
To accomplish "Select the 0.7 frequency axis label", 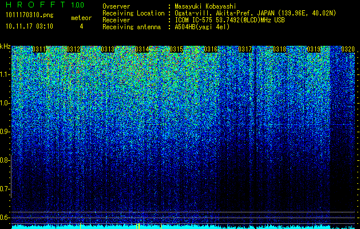I will pos(5,189).
